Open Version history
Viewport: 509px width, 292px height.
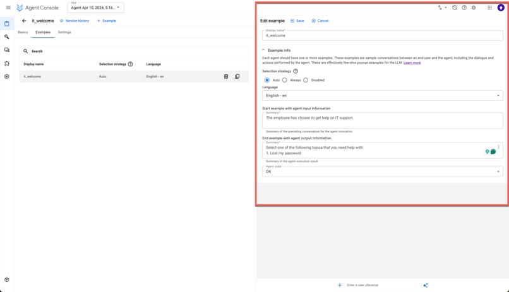coord(75,21)
